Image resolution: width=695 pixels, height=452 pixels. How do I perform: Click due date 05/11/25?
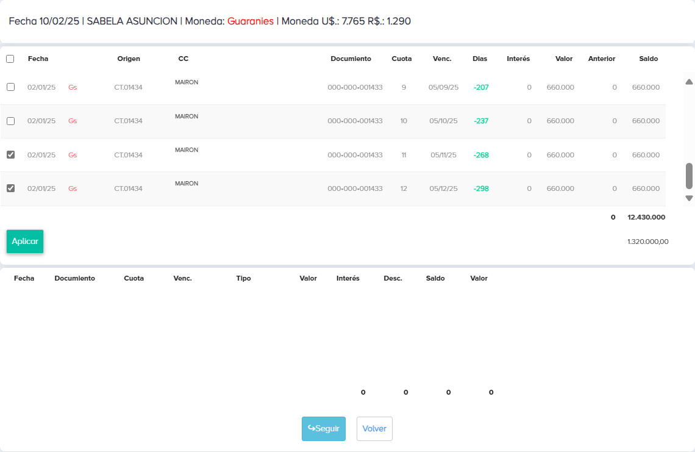coord(443,156)
